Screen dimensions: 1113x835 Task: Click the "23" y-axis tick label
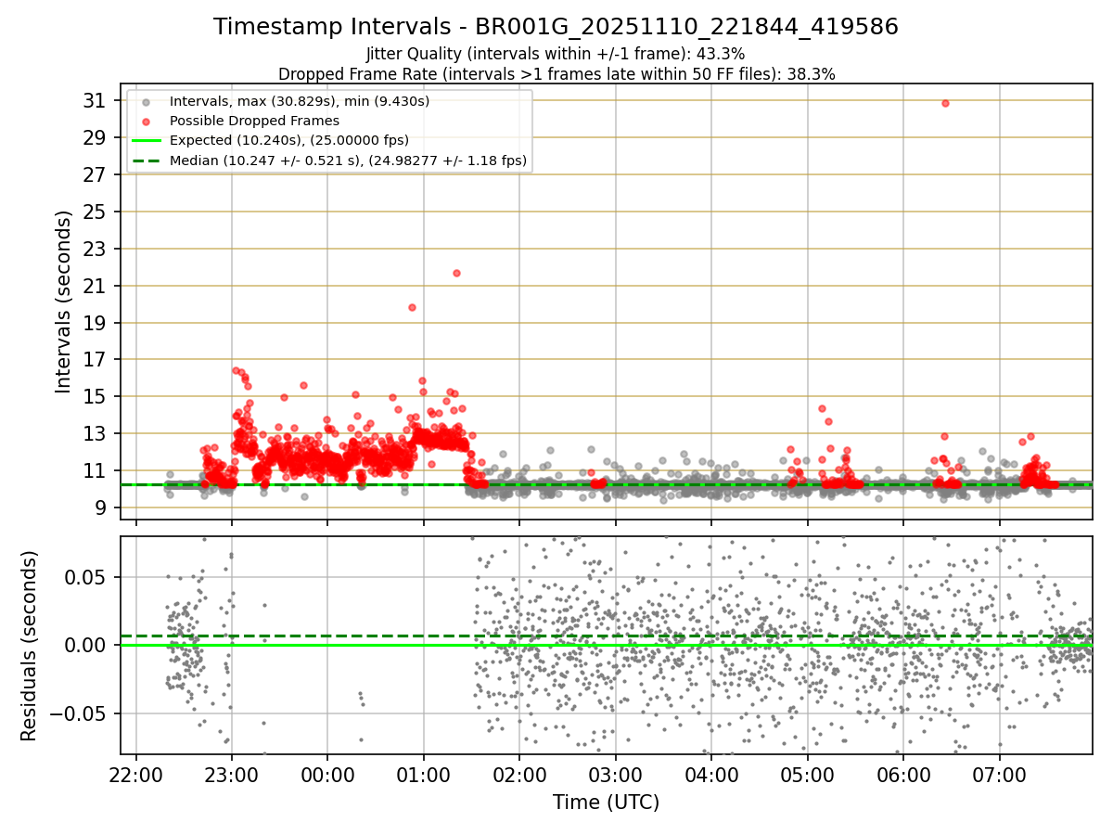pos(96,249)
